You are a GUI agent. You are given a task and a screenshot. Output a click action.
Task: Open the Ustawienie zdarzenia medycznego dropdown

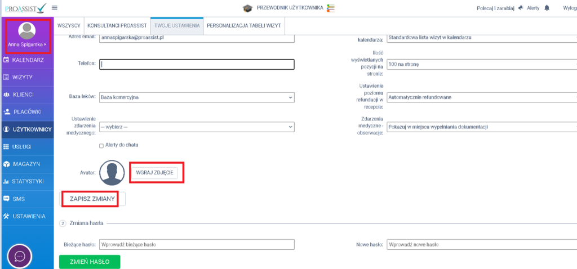click(x=197, y=127)
